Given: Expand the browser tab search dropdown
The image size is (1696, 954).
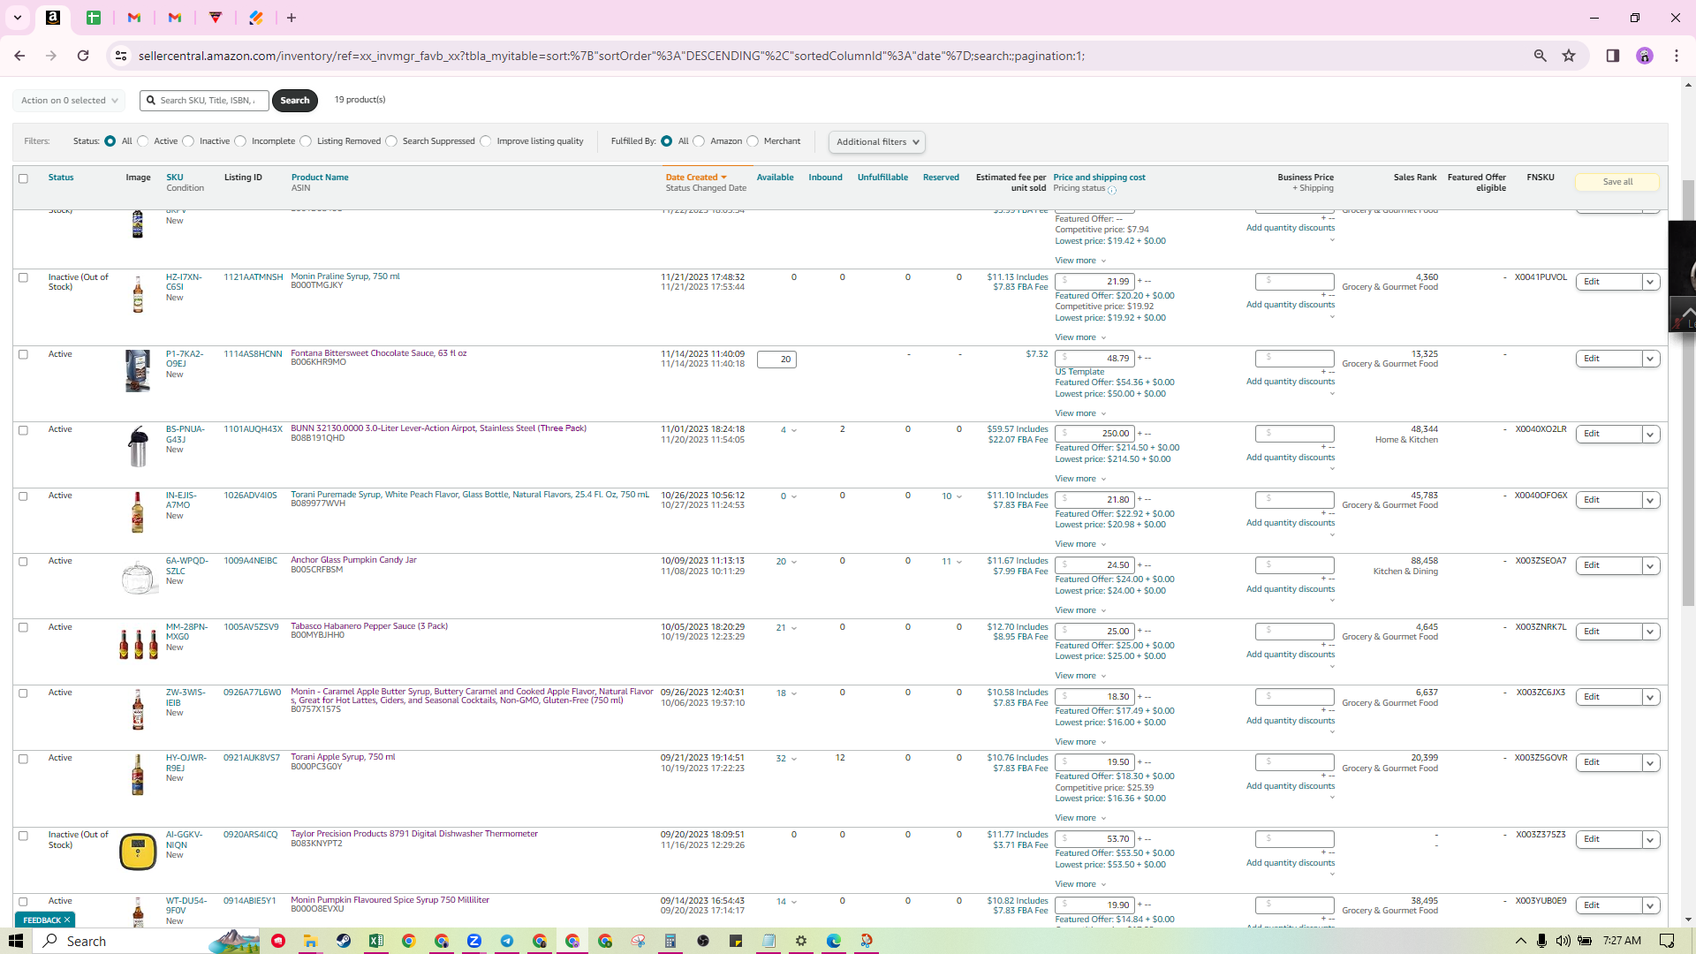Looking at the screenshot, I should (17, 18).
